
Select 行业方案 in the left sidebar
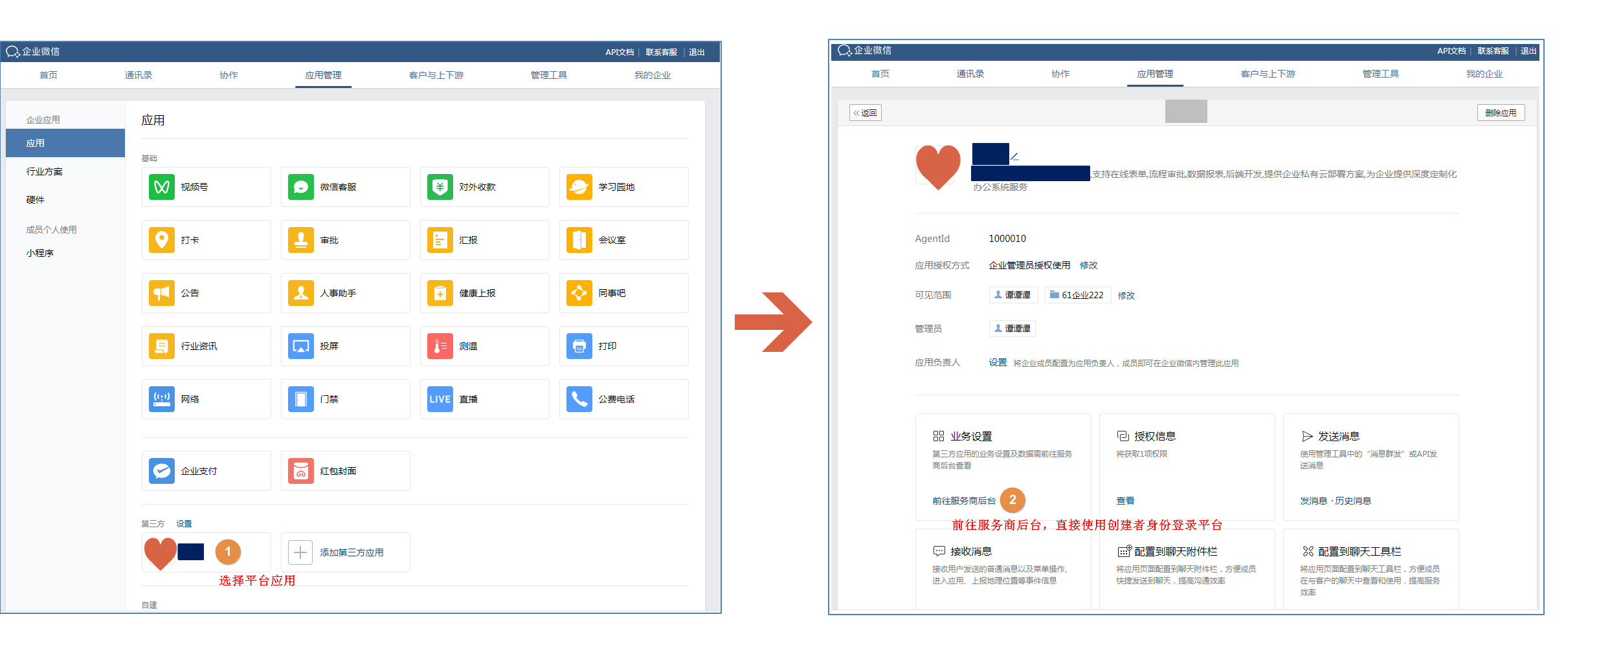click(45, 171)
